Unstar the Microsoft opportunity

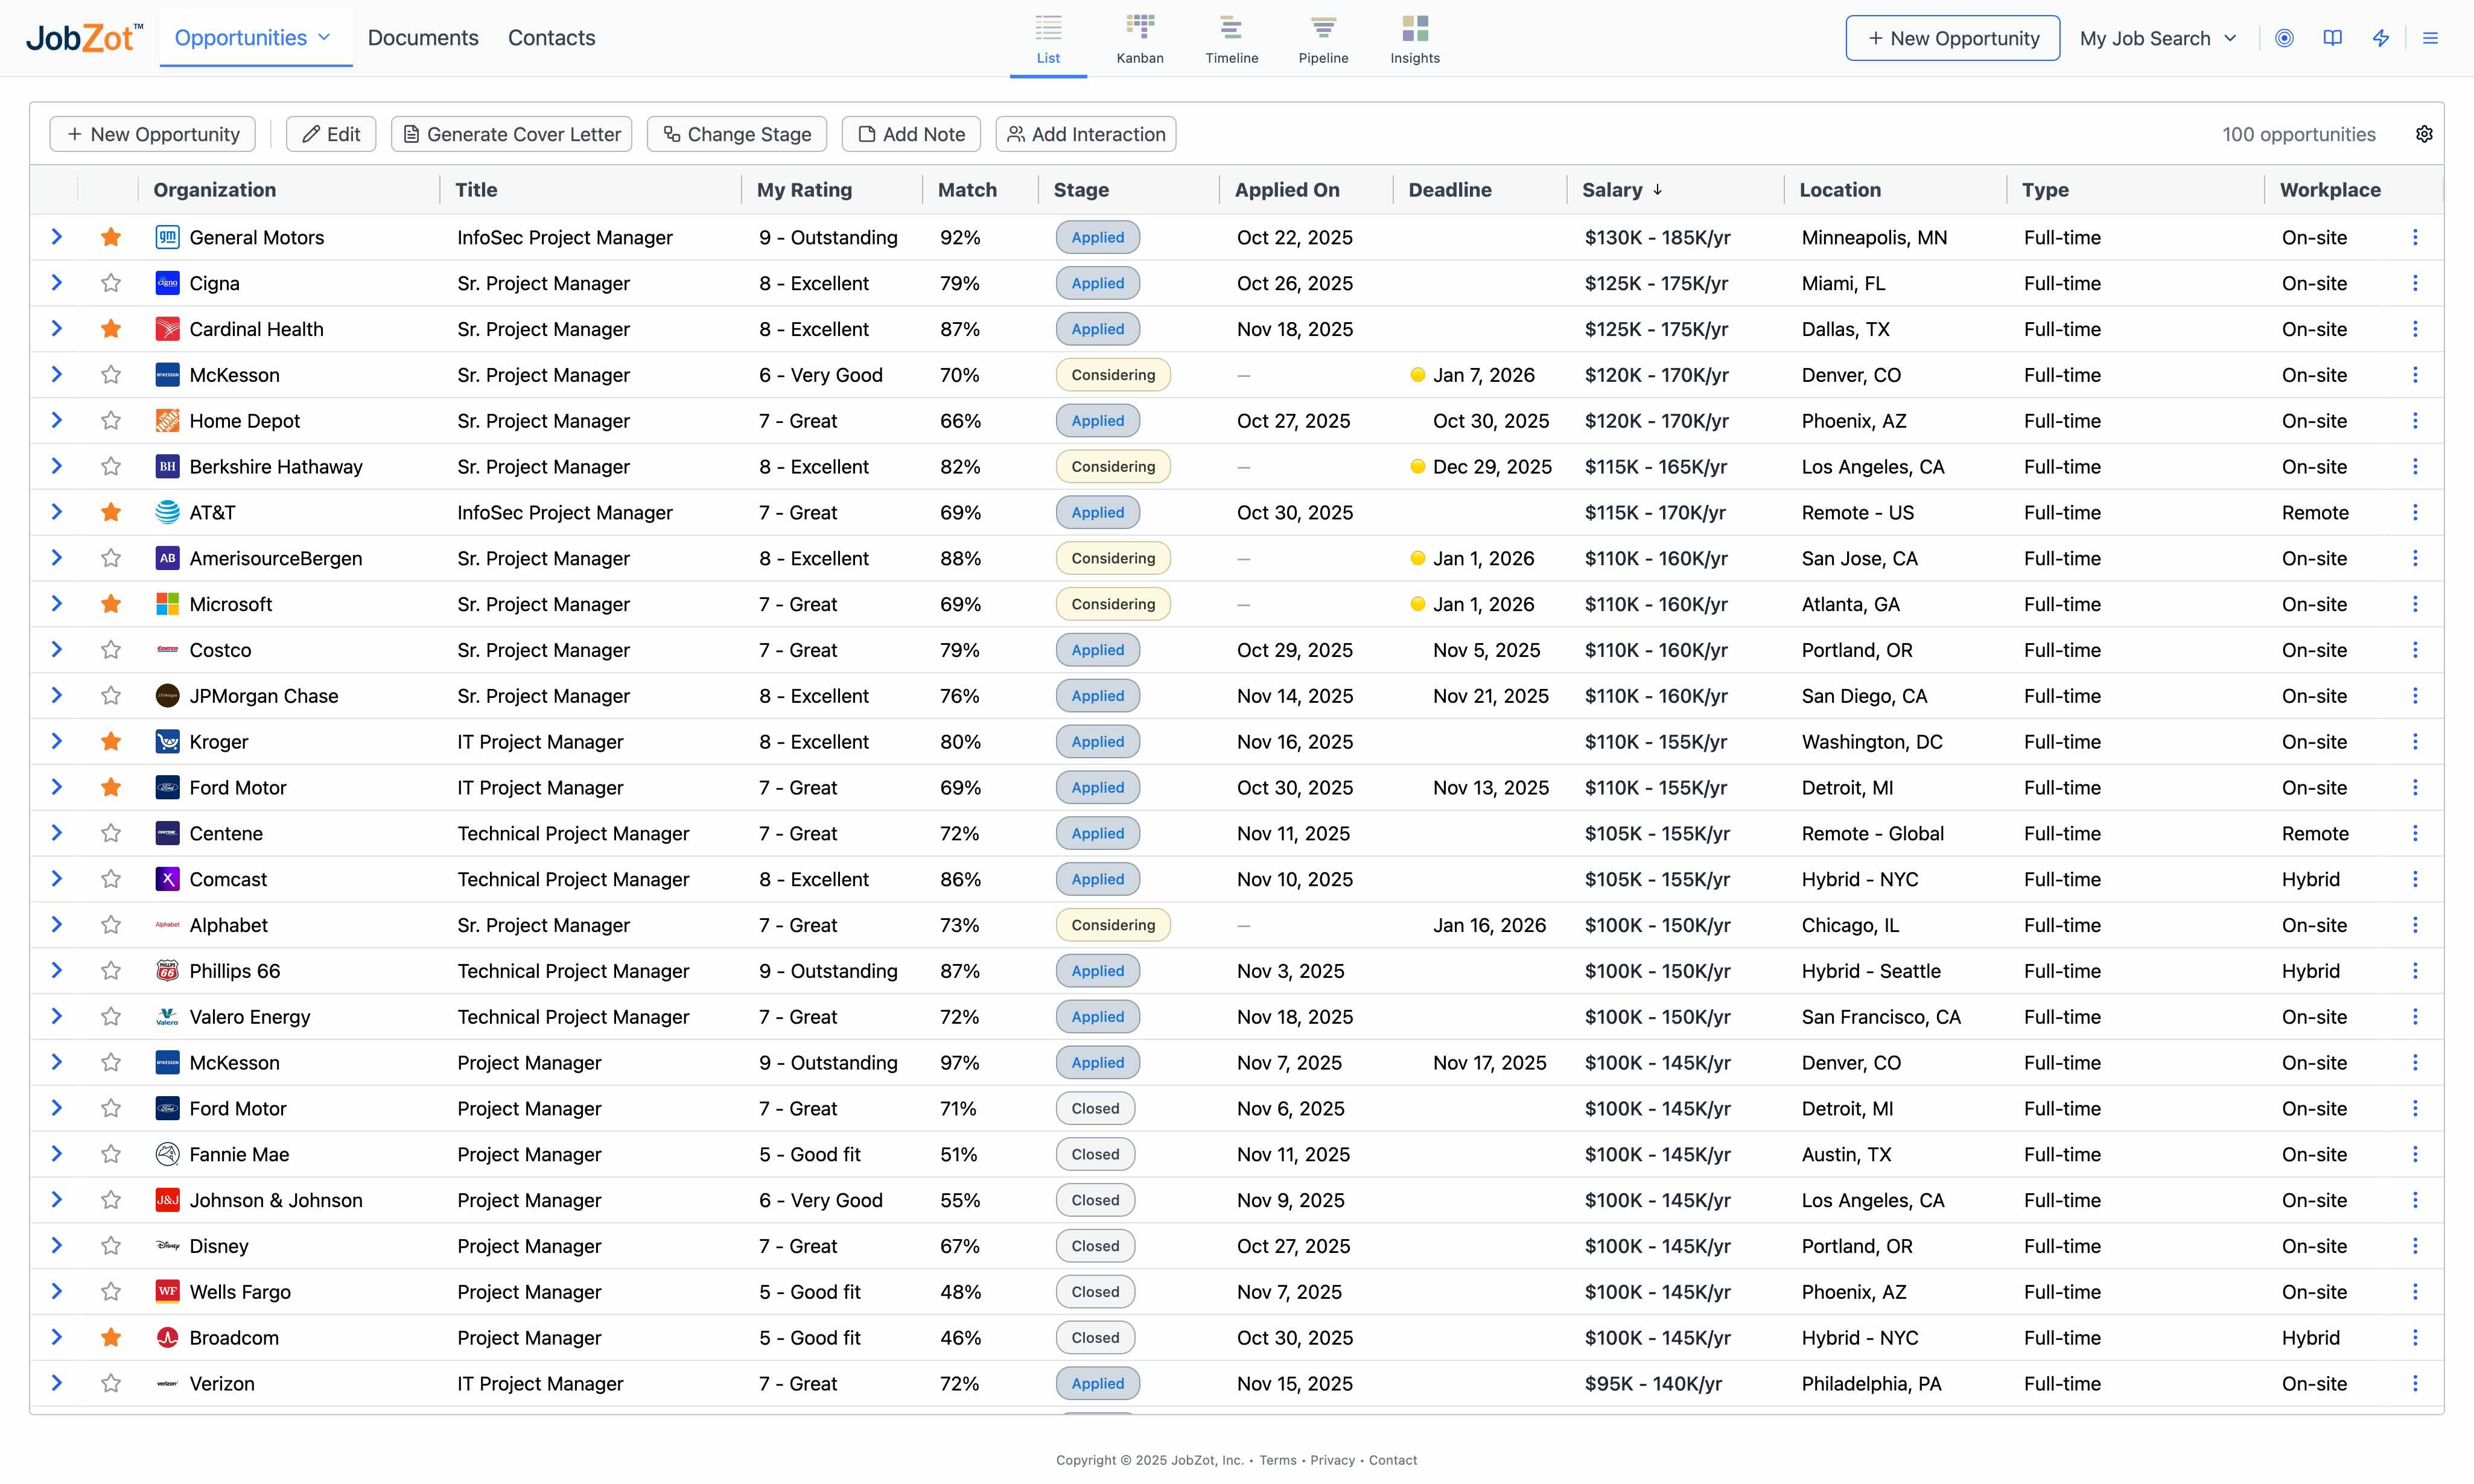pos(111,604)
